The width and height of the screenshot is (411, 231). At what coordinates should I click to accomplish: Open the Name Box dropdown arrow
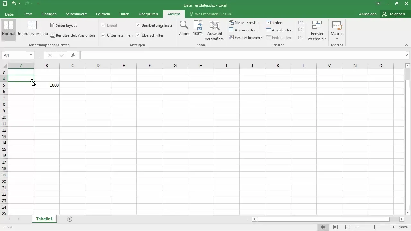click(31, 55)
